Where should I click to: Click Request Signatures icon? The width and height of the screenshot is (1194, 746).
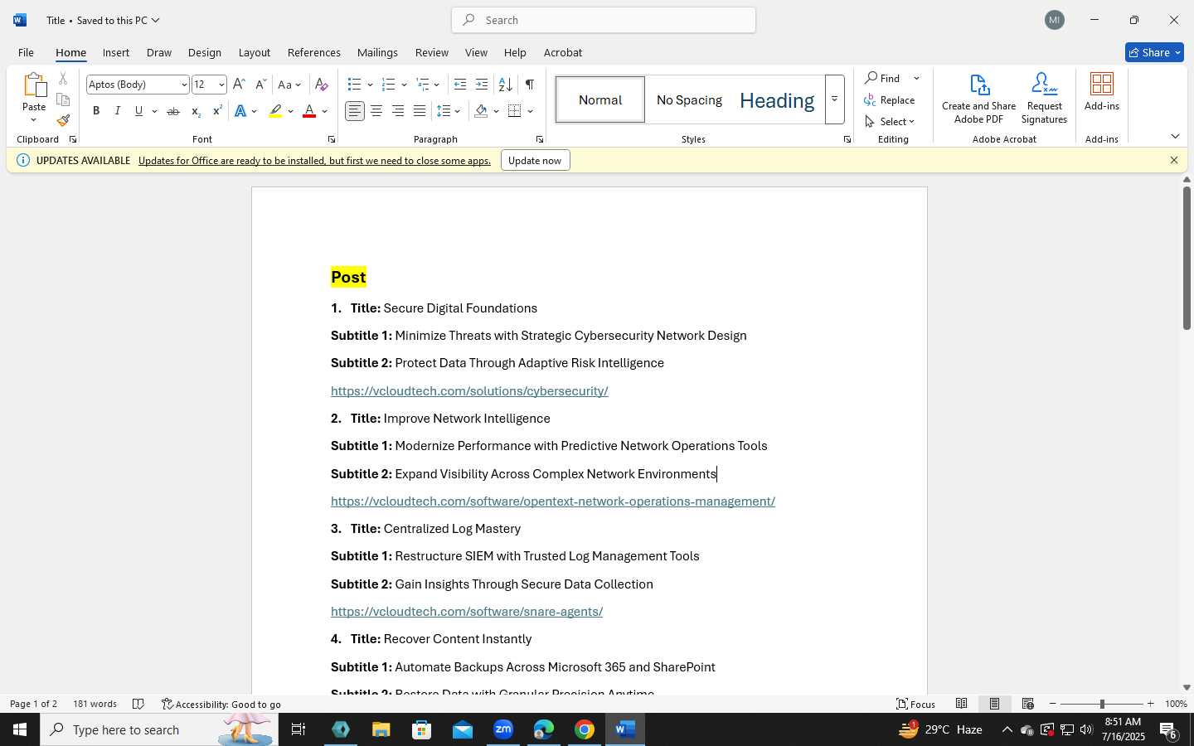[x=1044, y=98]
